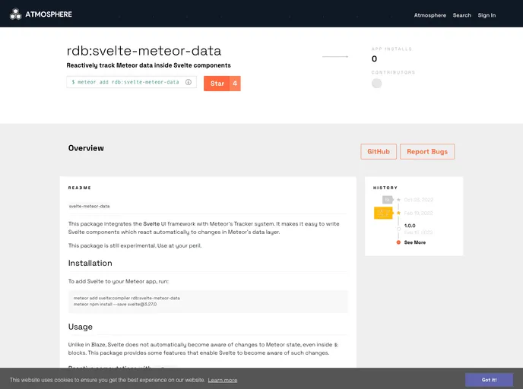Click the install commands code block
This screenshot has height=389, width=523.
point(208,302)
